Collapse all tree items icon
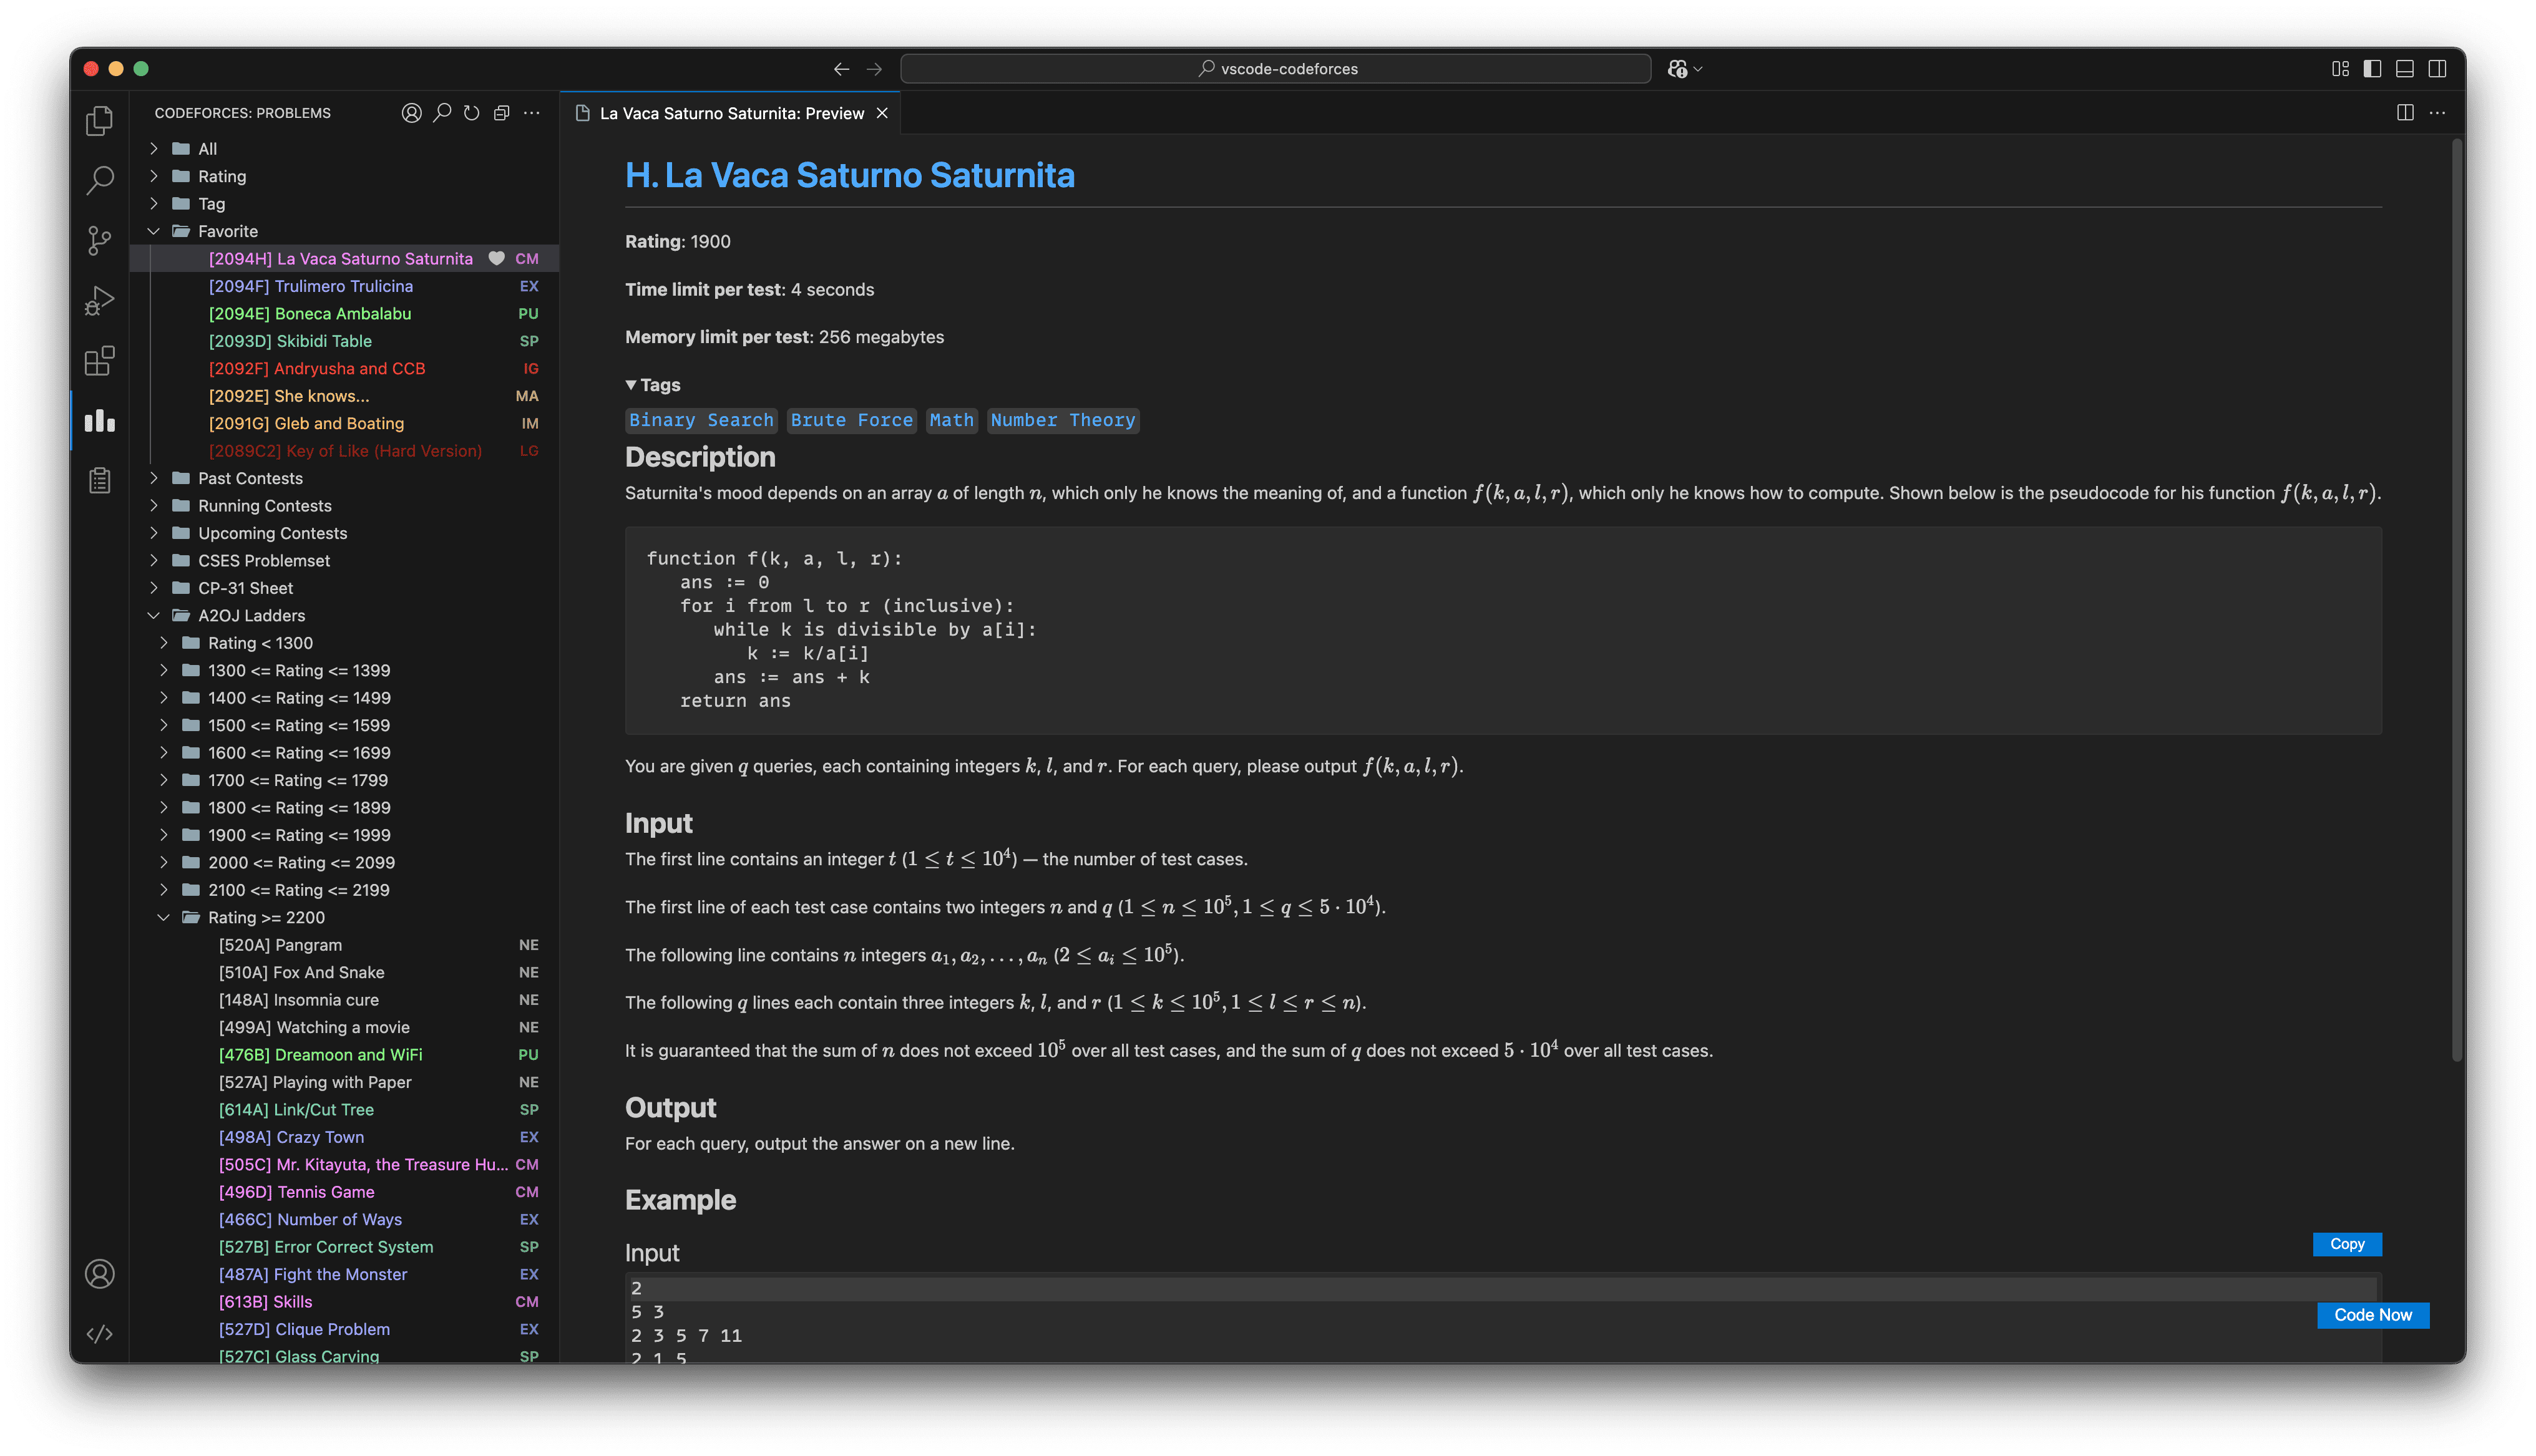The width and height of the screenshot is (2536, 1456). pyautogui.click(x=501, y=113)
